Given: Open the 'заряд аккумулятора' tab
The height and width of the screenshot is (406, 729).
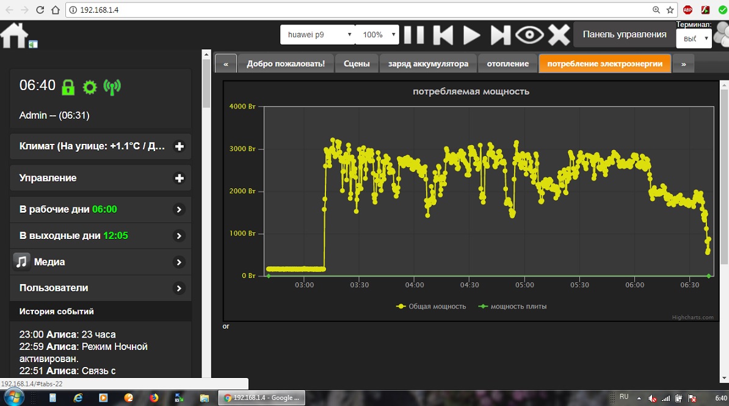Looking at the screenshot, I should click(427, 63).
